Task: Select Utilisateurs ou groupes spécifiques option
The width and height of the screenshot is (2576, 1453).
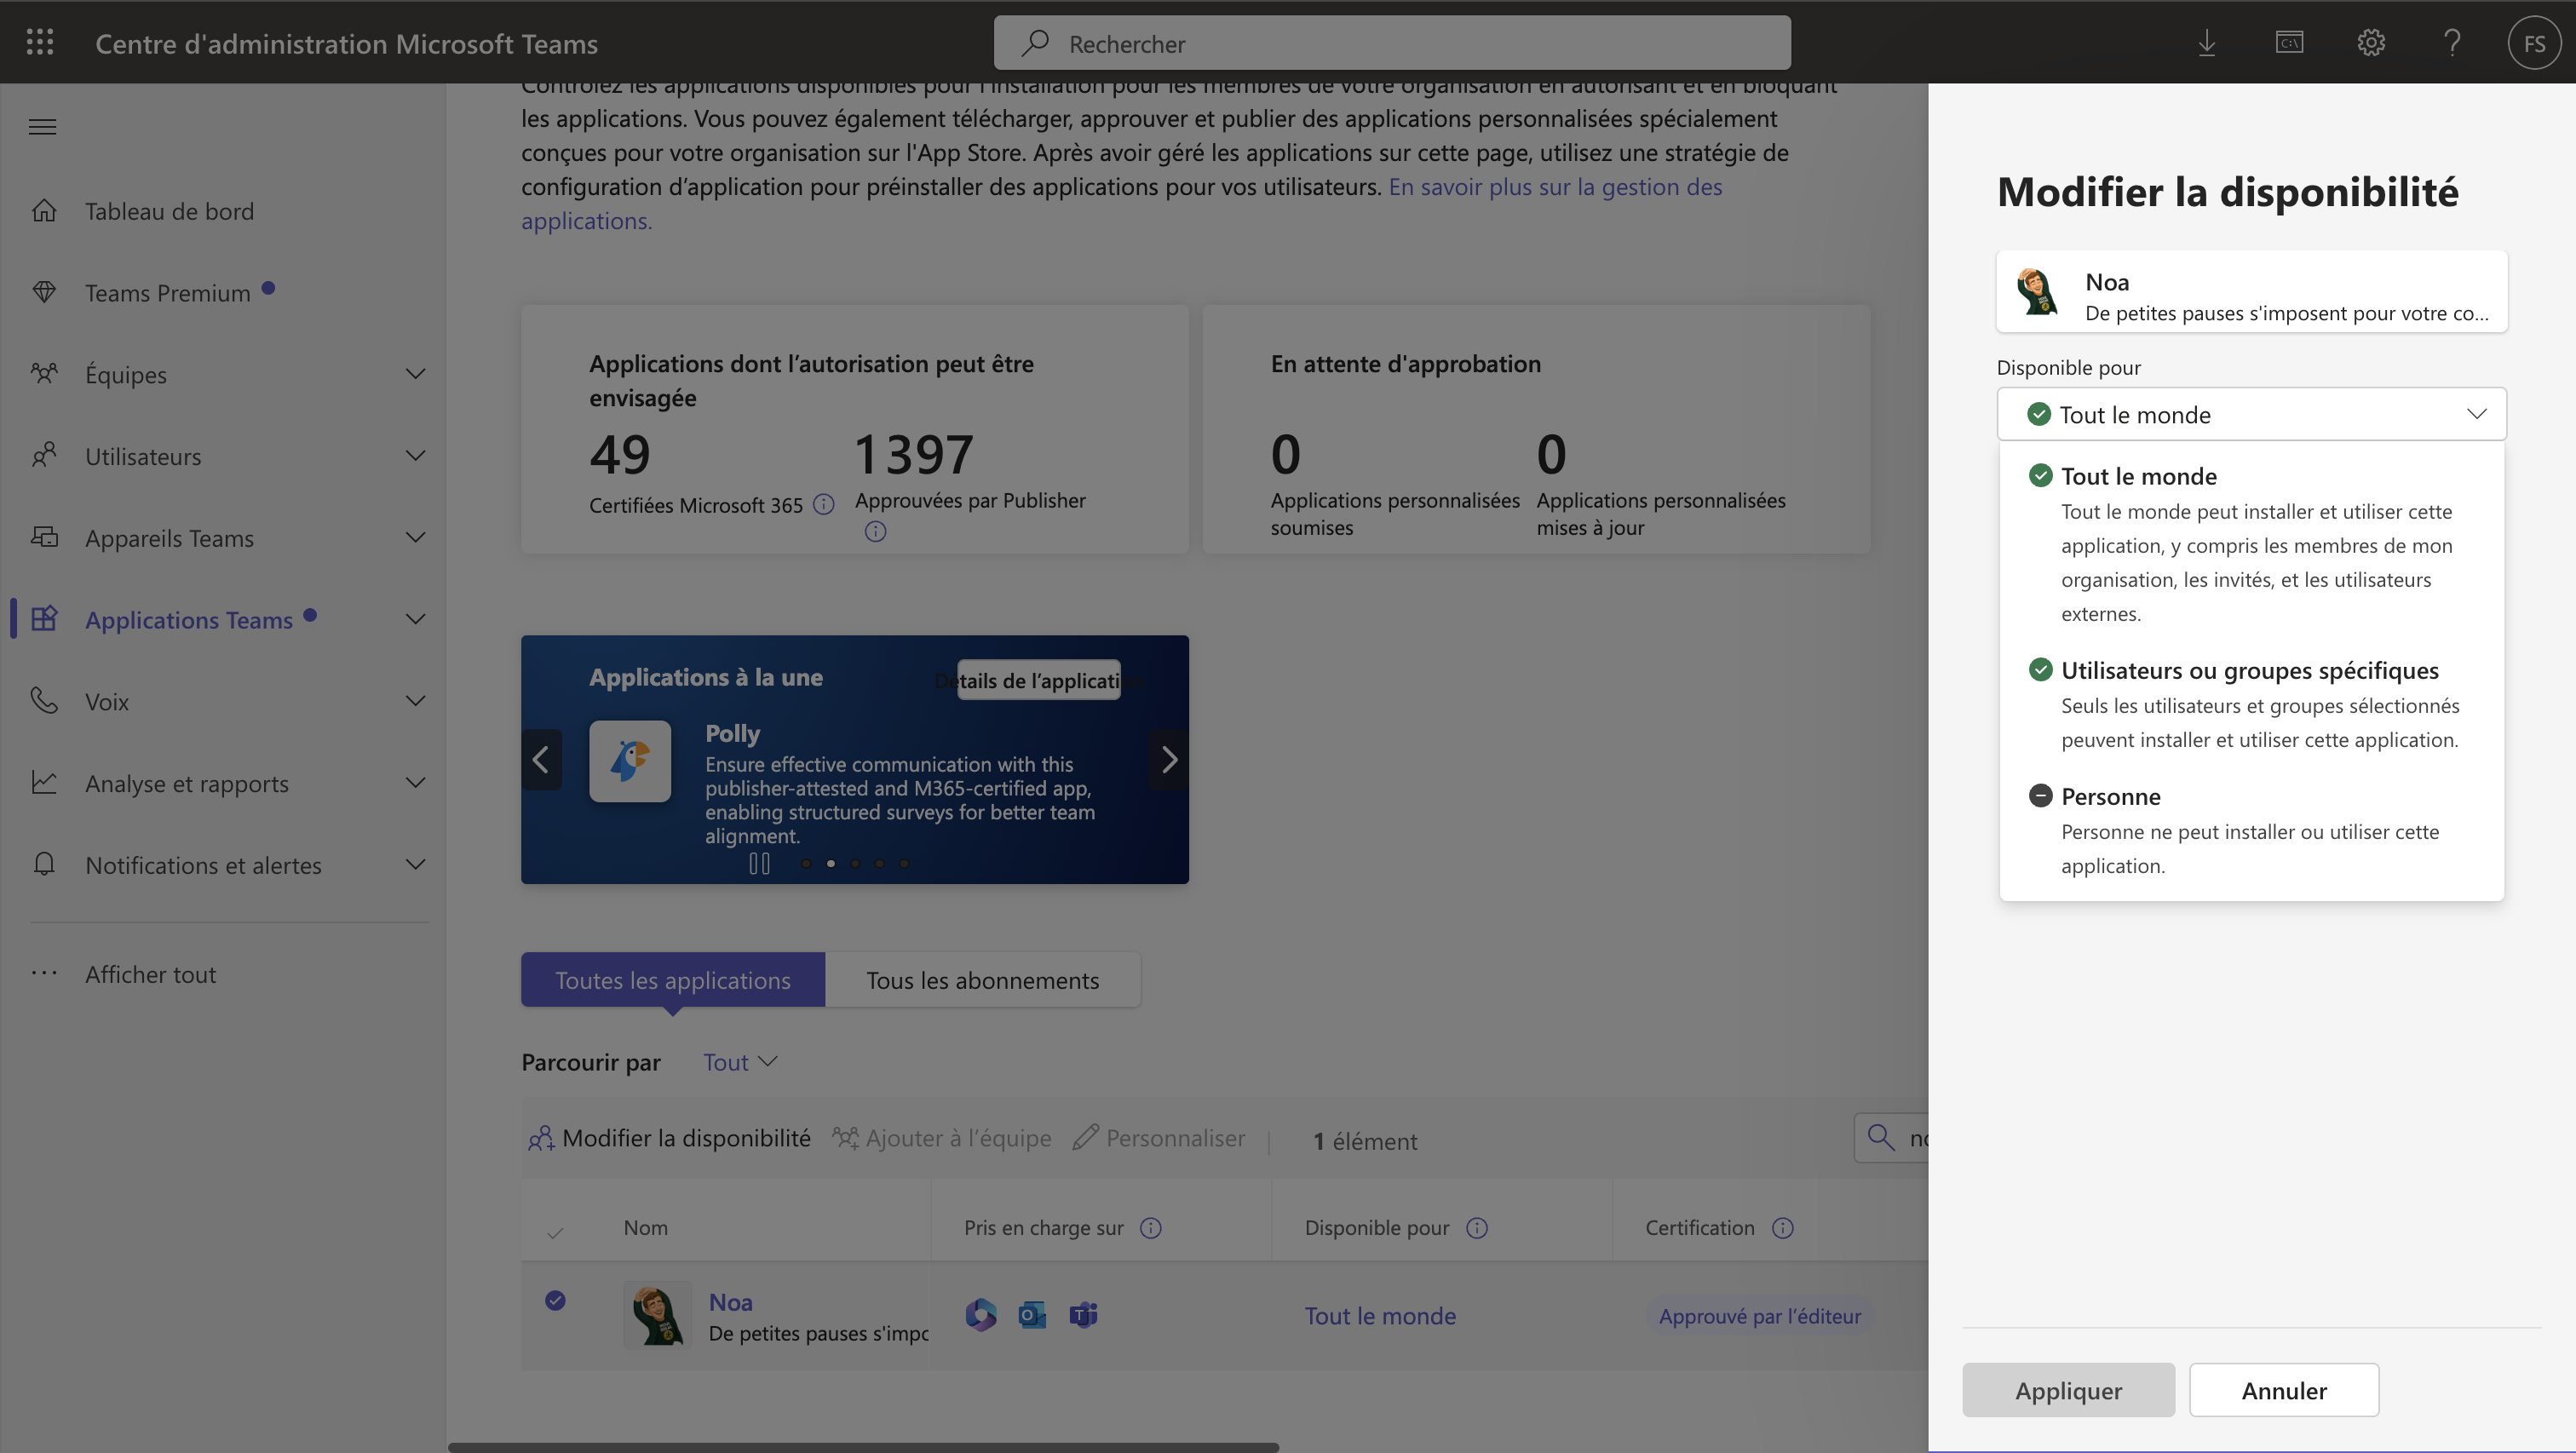Action: (x=2251, y=704)
